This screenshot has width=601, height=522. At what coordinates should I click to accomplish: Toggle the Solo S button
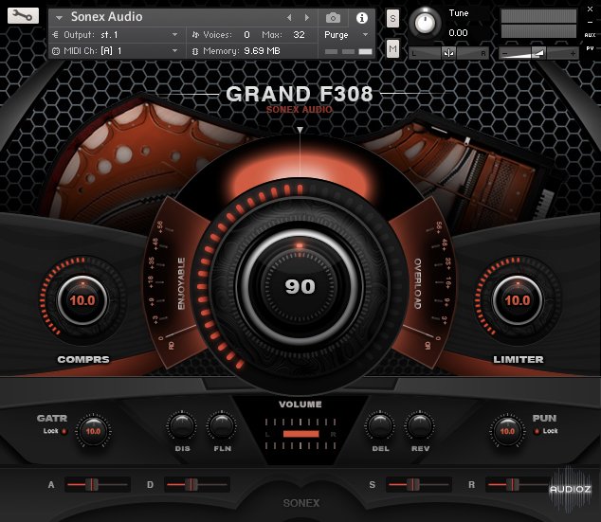[x=392, y=18]
